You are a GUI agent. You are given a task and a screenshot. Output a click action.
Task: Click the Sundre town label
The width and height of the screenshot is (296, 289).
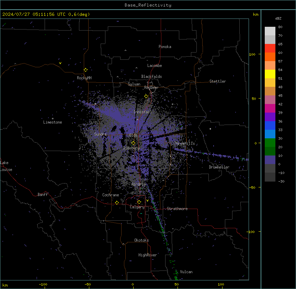pos(100,134)
